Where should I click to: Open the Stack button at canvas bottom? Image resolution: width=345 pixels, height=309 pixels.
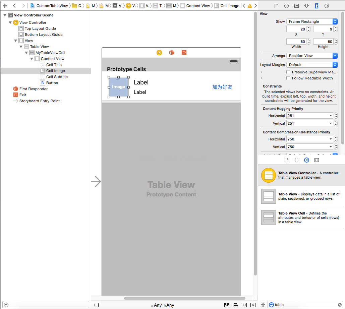pos(227,305)
